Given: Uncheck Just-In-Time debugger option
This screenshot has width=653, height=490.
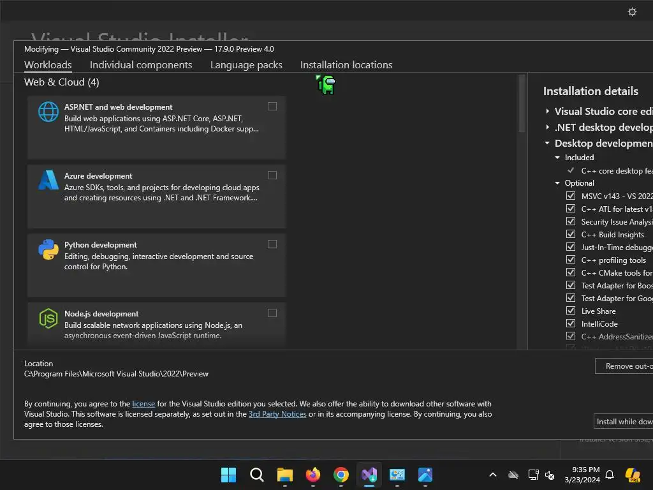Looking at the screenshot, I should [571, 247].
